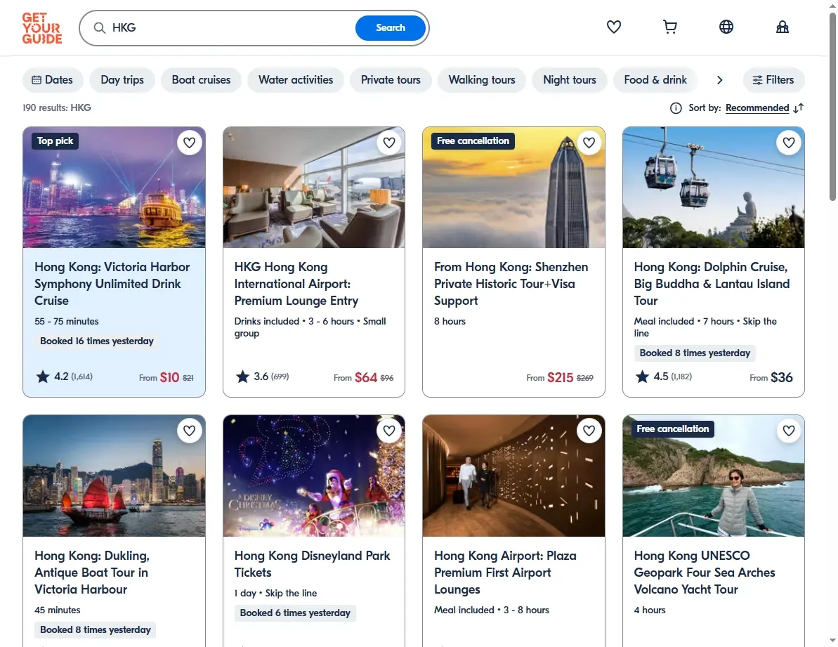Click the info icon beside Sort by
The image size is (838, 647).
[676, 108]
